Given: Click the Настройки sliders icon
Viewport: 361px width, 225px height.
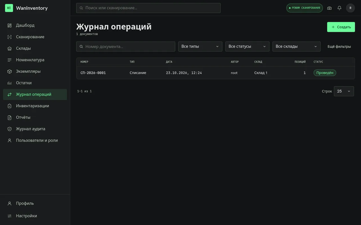Looking at the screenshot, I should [10, 216].
